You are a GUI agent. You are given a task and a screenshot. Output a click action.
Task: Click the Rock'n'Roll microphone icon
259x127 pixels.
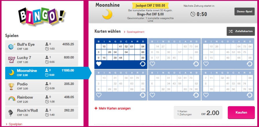pos(11,113)
